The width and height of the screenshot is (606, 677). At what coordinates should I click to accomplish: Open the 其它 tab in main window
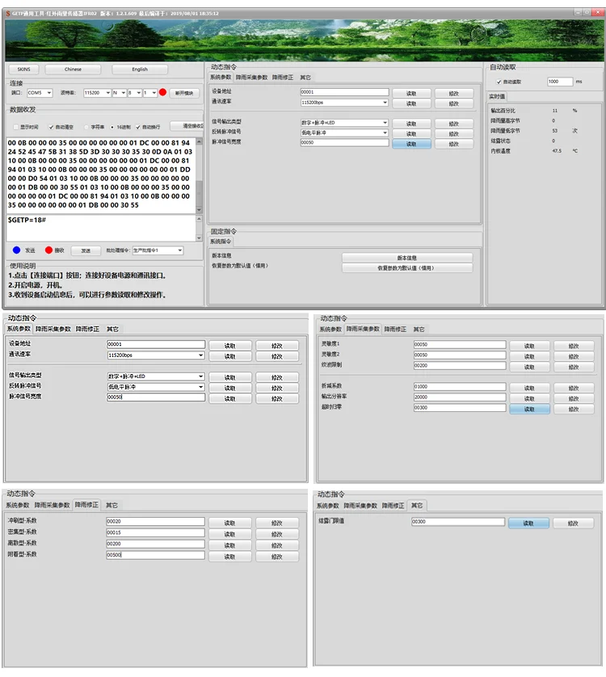(305, 78)
